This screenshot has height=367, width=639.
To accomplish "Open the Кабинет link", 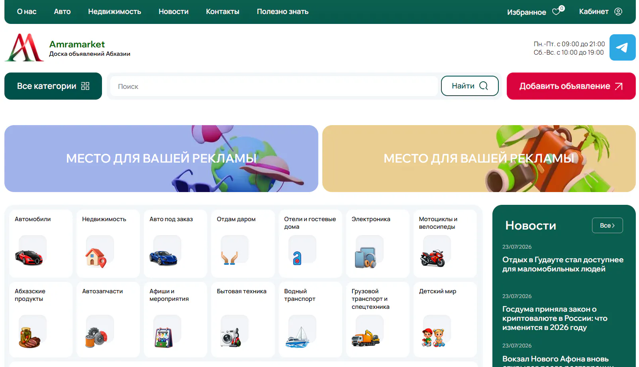I will tap(594, 12).
